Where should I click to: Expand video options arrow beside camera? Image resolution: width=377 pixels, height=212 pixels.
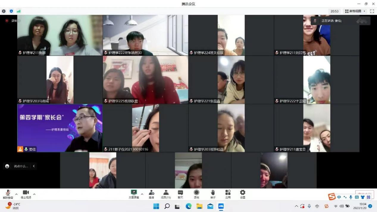click(34, 194)
